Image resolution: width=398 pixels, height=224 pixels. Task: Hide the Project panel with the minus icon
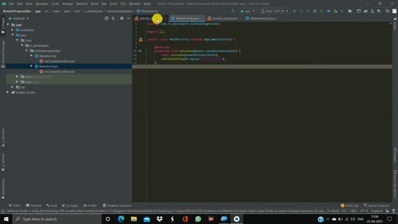(x=129, y=18)
